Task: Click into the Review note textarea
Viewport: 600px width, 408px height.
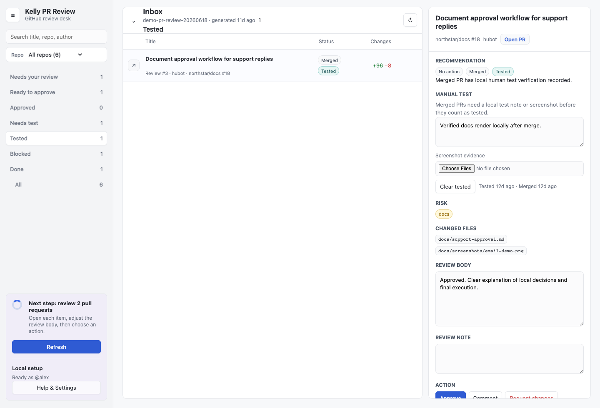Action: tap(509, 359)
